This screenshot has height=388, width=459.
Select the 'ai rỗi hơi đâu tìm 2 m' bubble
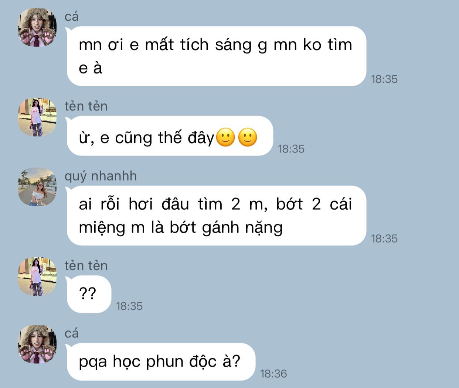(x=216, y=216)
